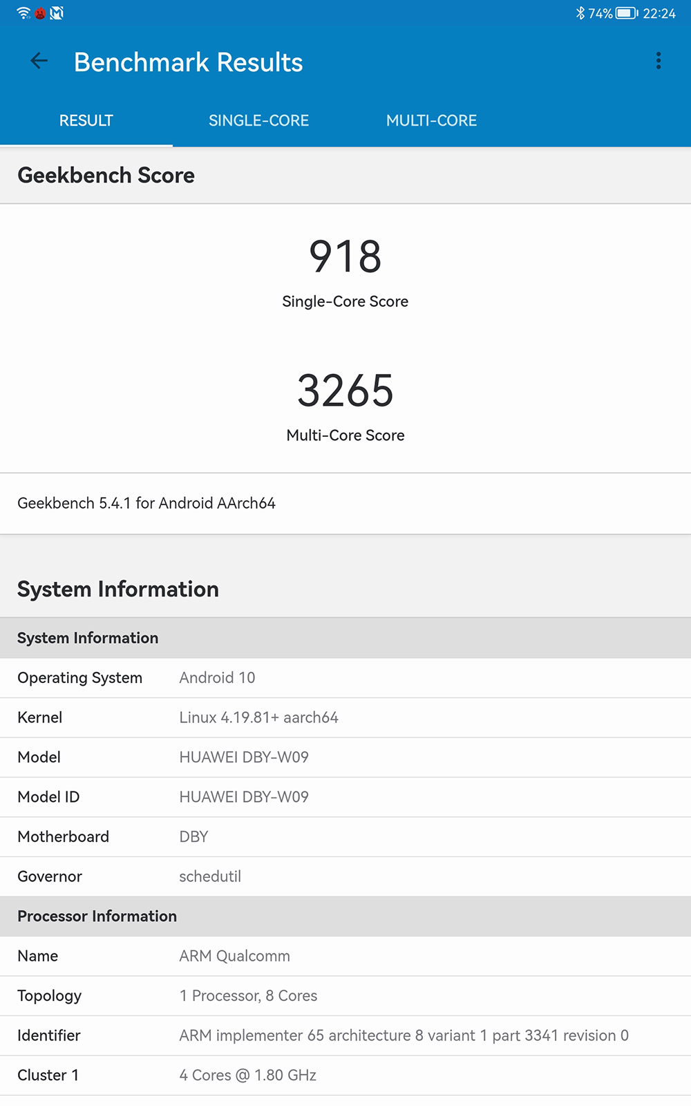This screenshot has height=1106, width=691.
Task: Tap the Model ID row
Action: [345, 797]
